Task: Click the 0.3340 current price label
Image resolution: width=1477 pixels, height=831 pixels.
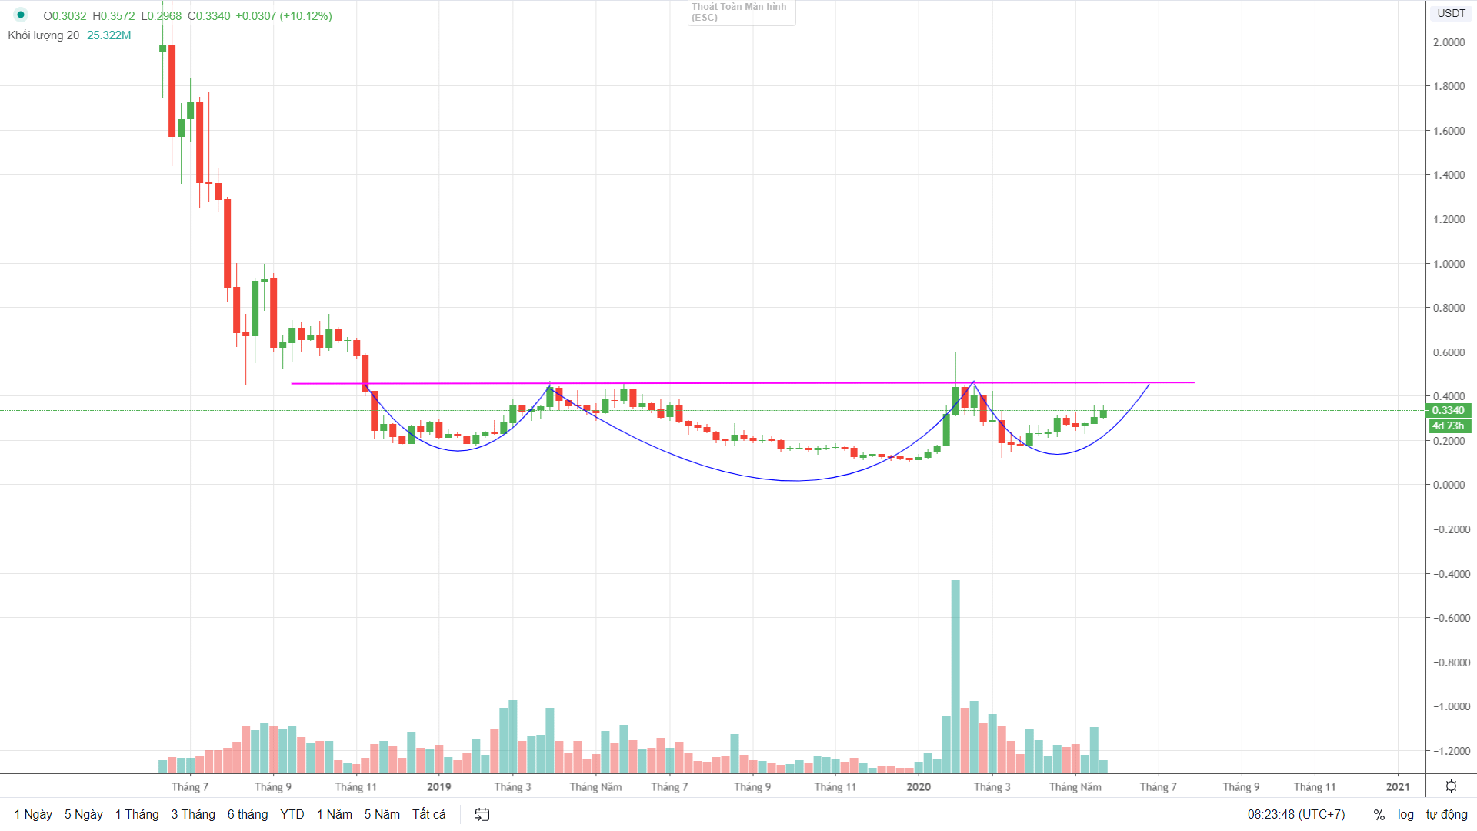Action: pyautogui.click(x=1449, y=410)
